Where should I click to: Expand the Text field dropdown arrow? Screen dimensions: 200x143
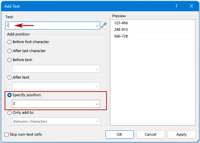[97, 26]
